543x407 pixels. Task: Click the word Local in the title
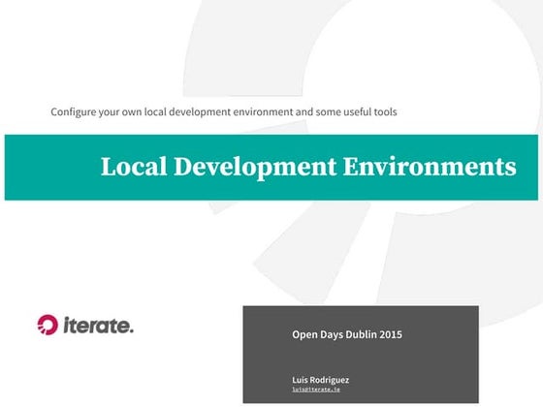[134, 167]
